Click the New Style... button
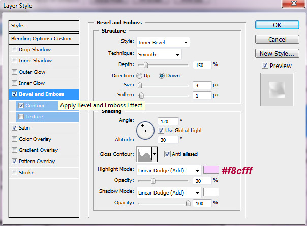Image resolution: width=307 pixels, height=226 pixels. (x=276, y=53)
